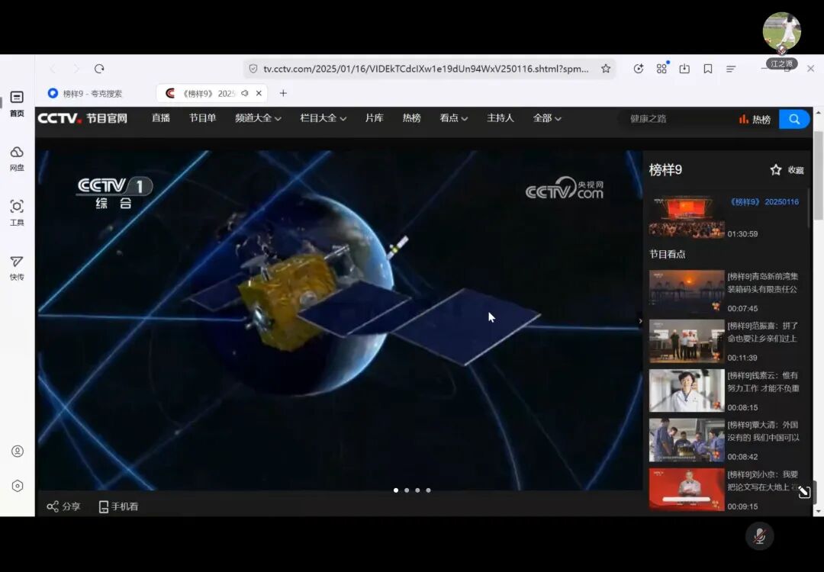
Task: Toggle the microphone mute button
Action: 759,536
